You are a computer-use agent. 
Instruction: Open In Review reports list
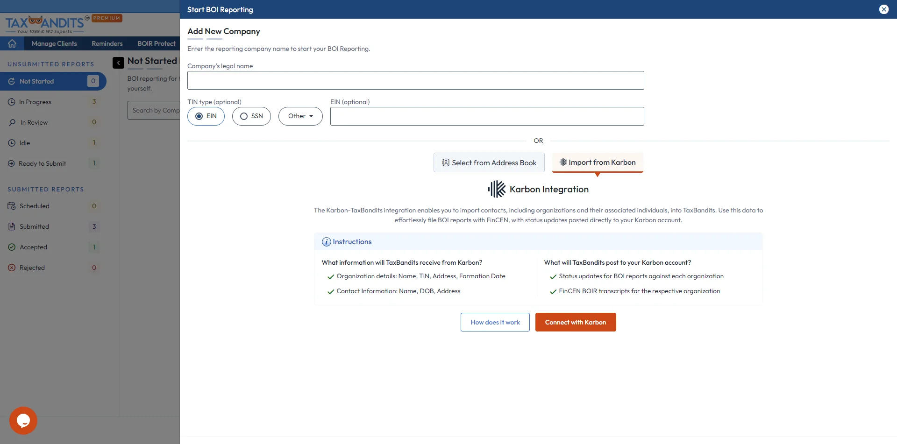coord(53,122)
